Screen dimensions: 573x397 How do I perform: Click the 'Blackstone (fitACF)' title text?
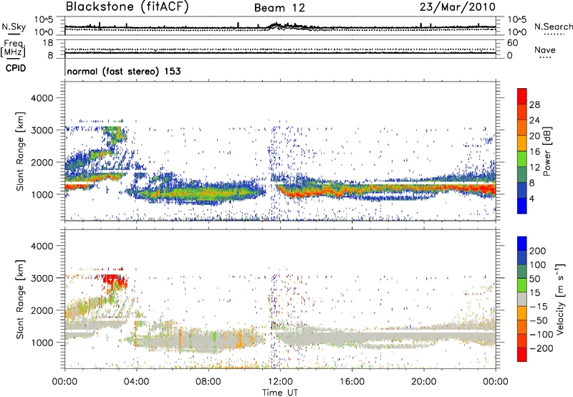click(x=127, y=7)
